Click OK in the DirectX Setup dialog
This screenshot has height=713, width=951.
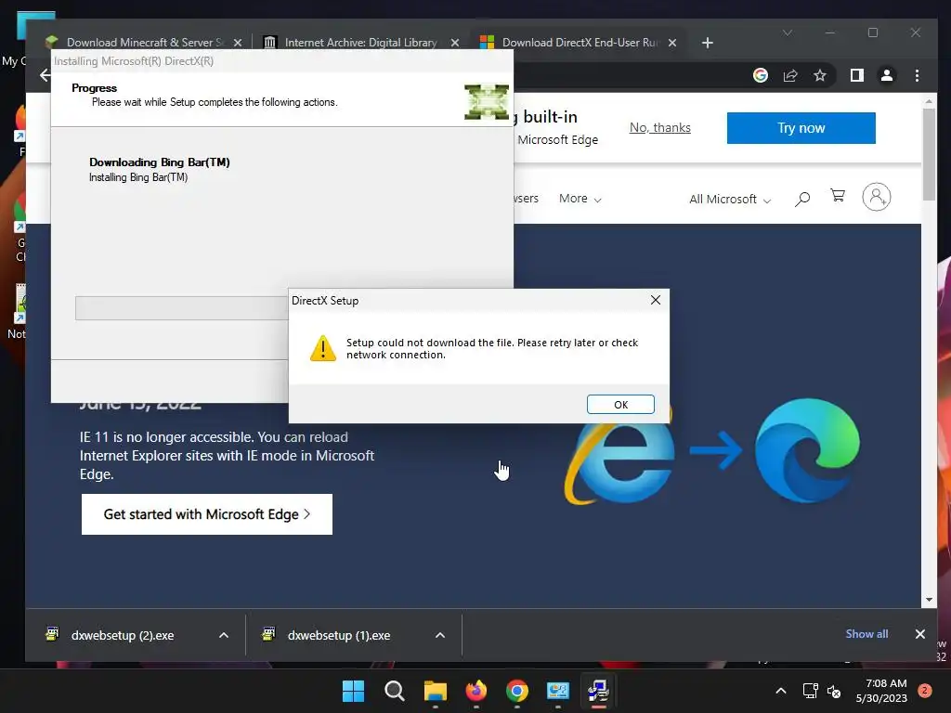coord(620,405)
